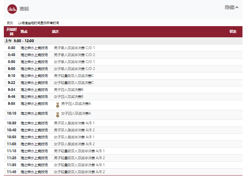This screenshot has width=247, height=178.
Task: Click the 场次 column header
Action: point(55,31)
